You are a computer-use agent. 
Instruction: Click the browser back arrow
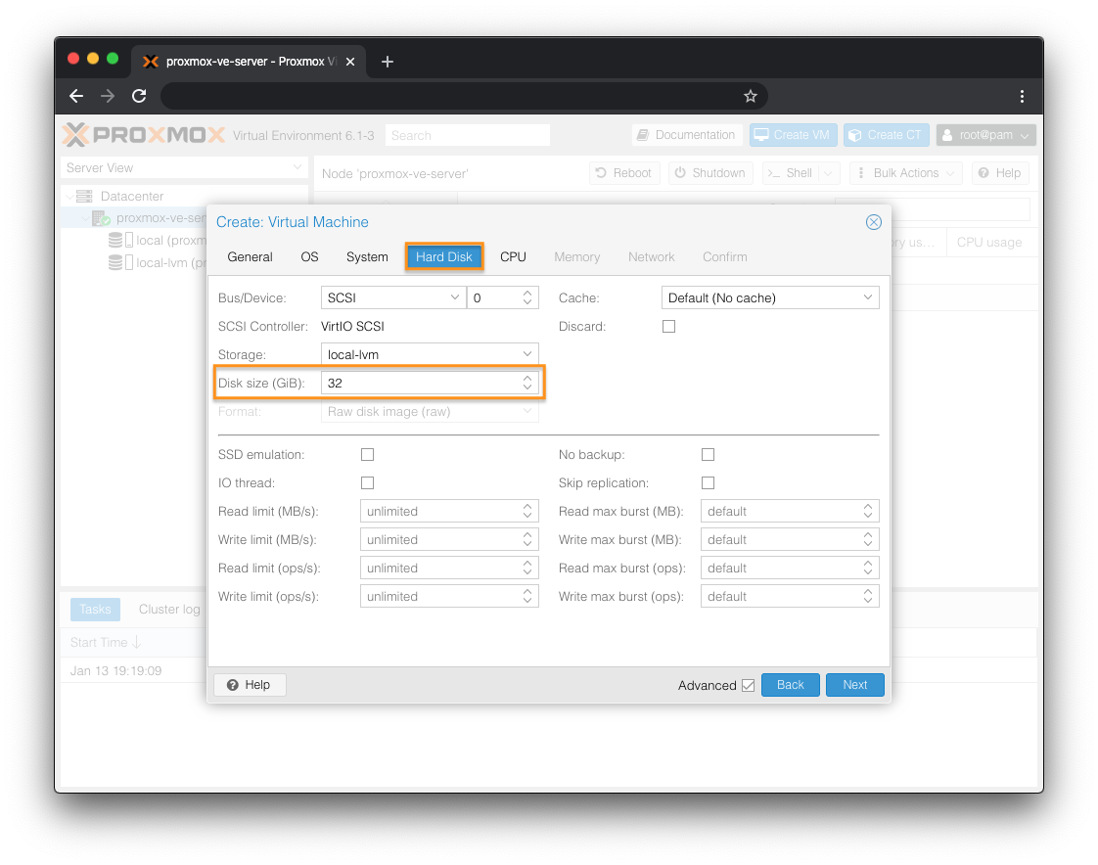(x=76, y=96)
